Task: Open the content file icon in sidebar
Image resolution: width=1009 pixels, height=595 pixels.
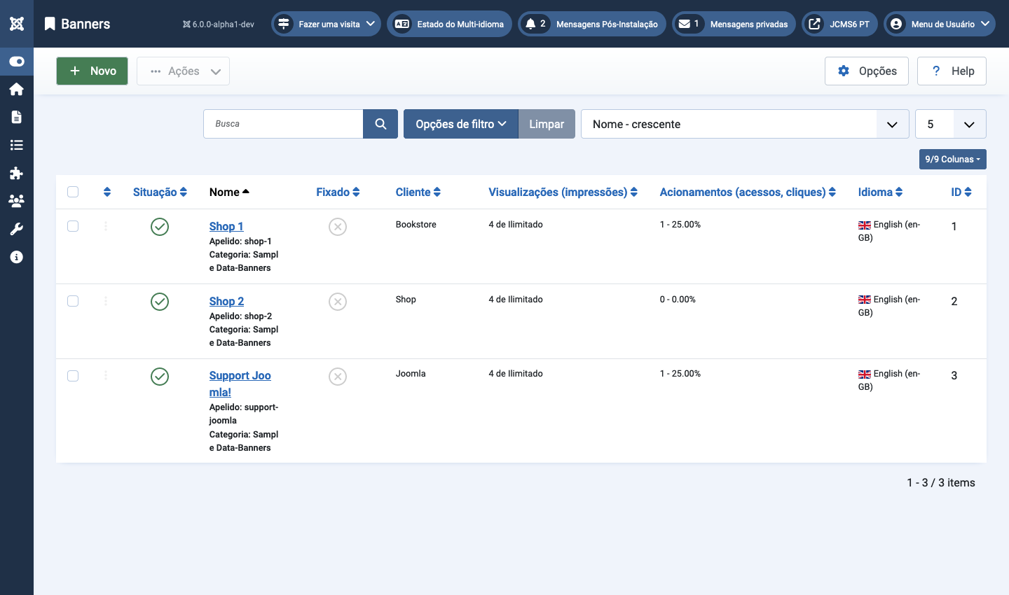Action: coord(17,117)
